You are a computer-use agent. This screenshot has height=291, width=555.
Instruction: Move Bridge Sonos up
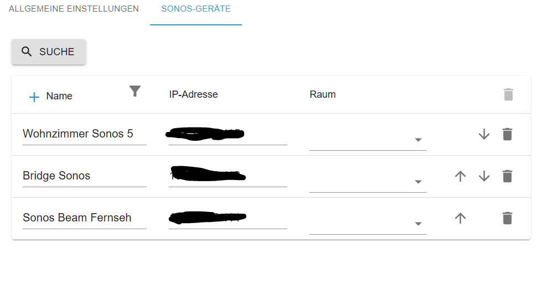click(x=460, y=176)
